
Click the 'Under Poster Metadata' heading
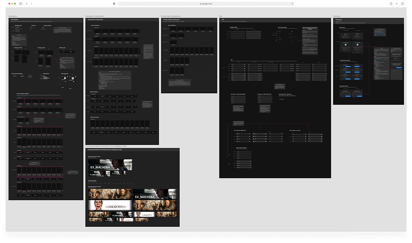click(x=17, y=73)
